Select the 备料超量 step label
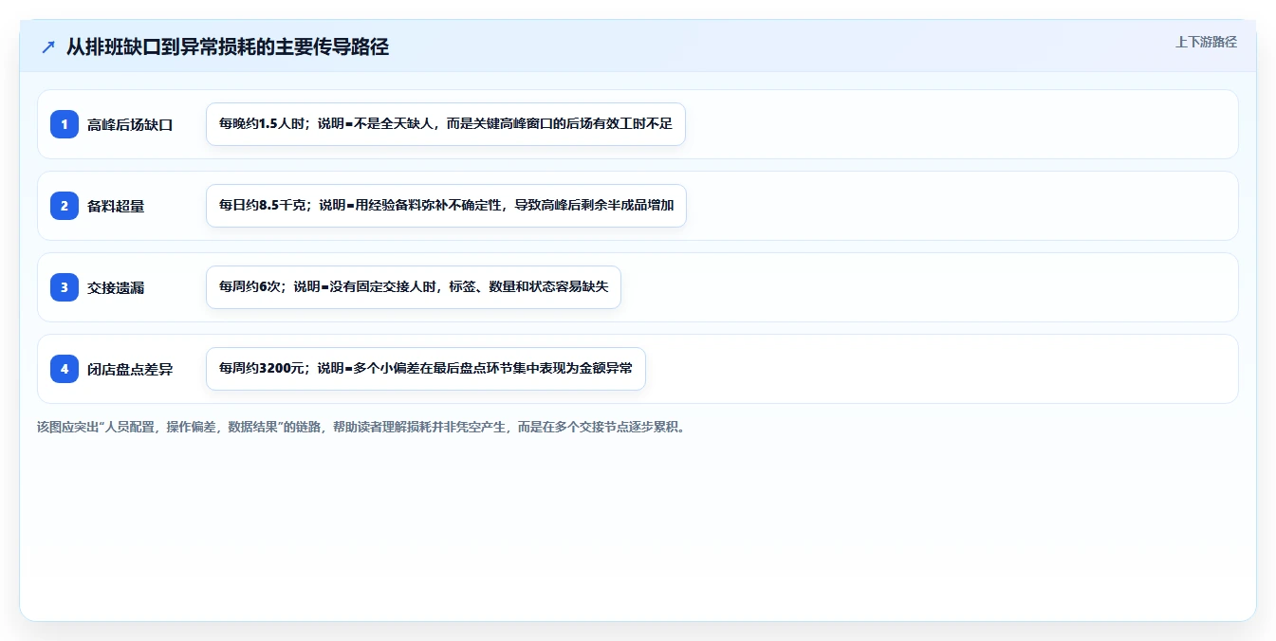Viewport: 1276px width, 641px height. 116,206
